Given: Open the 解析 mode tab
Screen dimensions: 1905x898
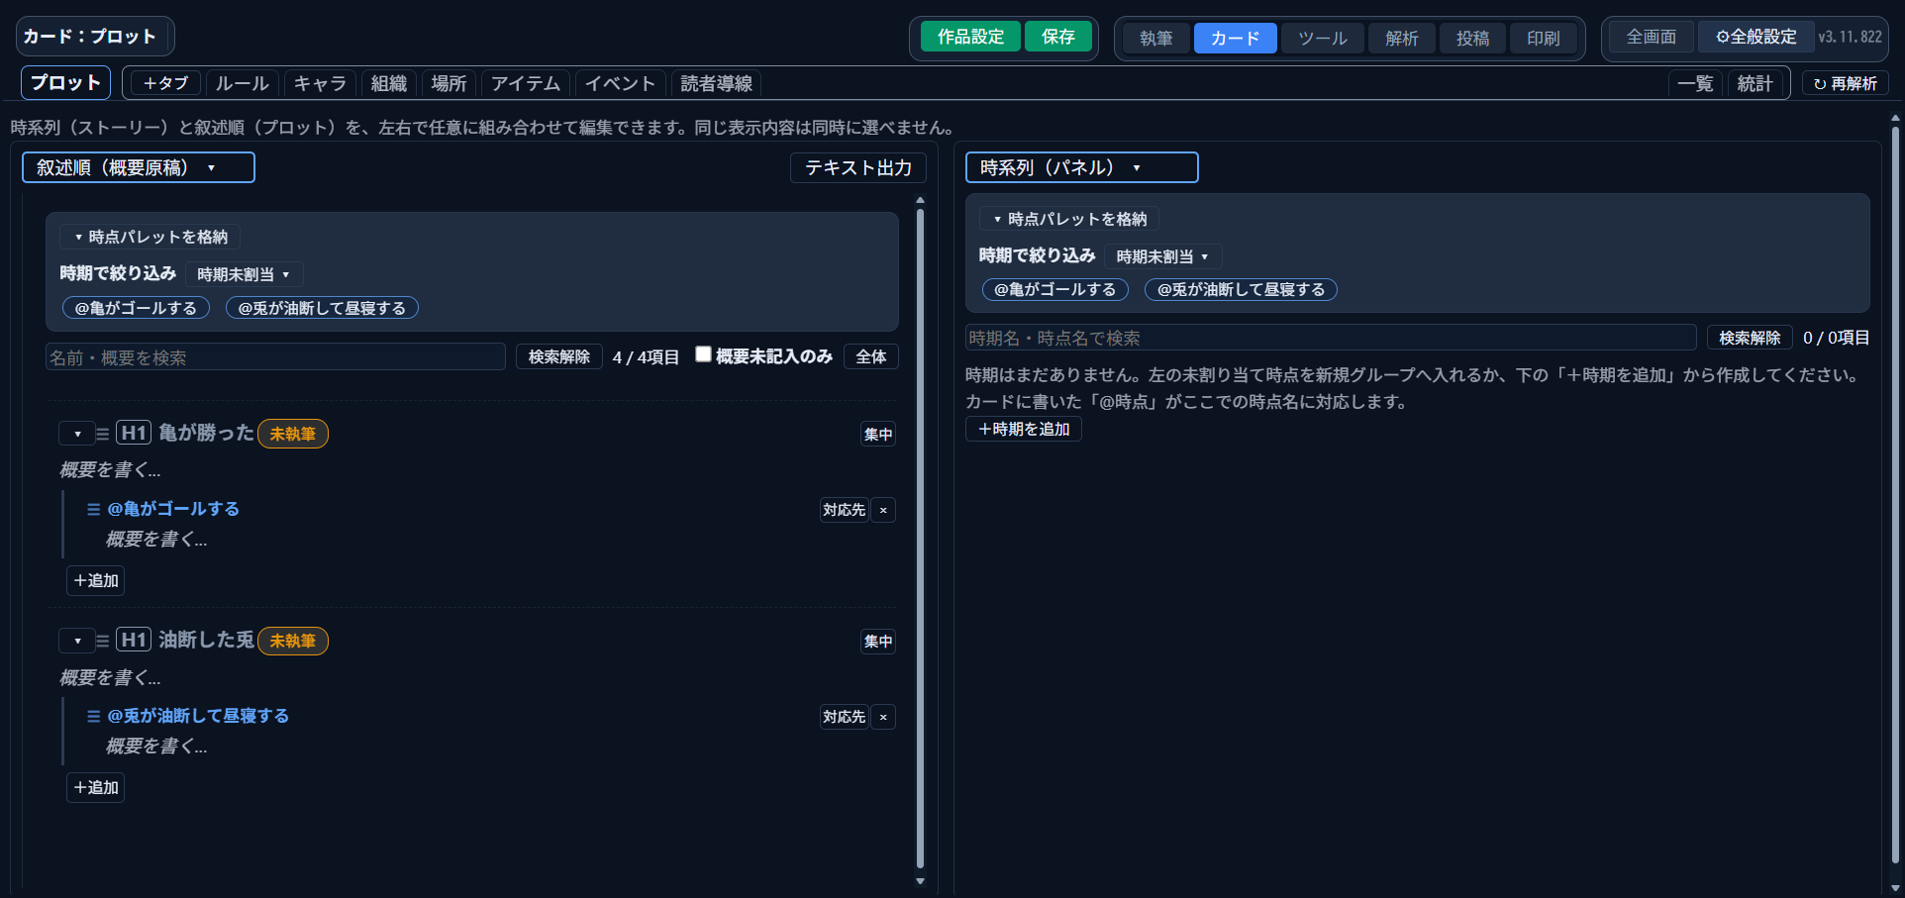Looking at the screenshot, I should click(x=1402, y=38).
